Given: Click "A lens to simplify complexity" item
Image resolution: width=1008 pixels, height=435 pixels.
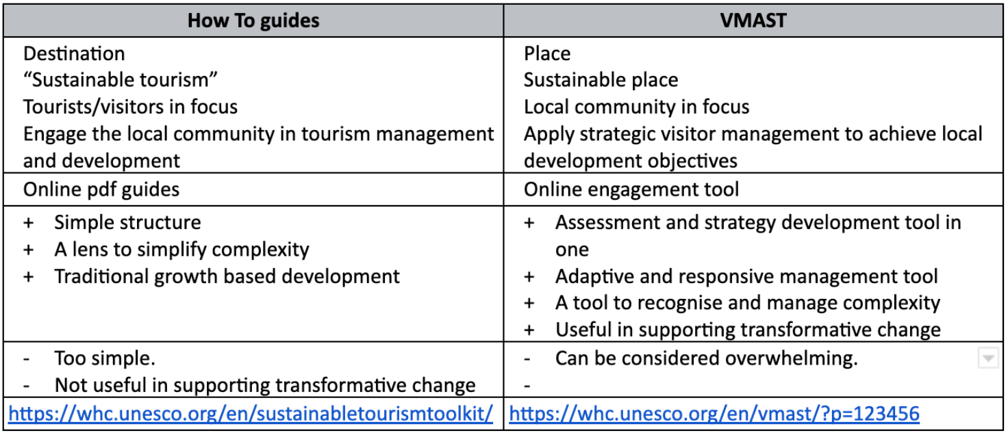Looking at the screenshot, I should coord(182,250).
